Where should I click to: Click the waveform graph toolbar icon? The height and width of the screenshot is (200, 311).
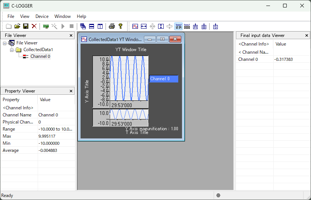click(135, 26)
